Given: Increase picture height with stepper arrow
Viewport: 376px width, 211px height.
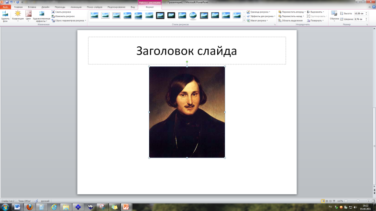Looking at the screenshot, I should coord(366,13).
